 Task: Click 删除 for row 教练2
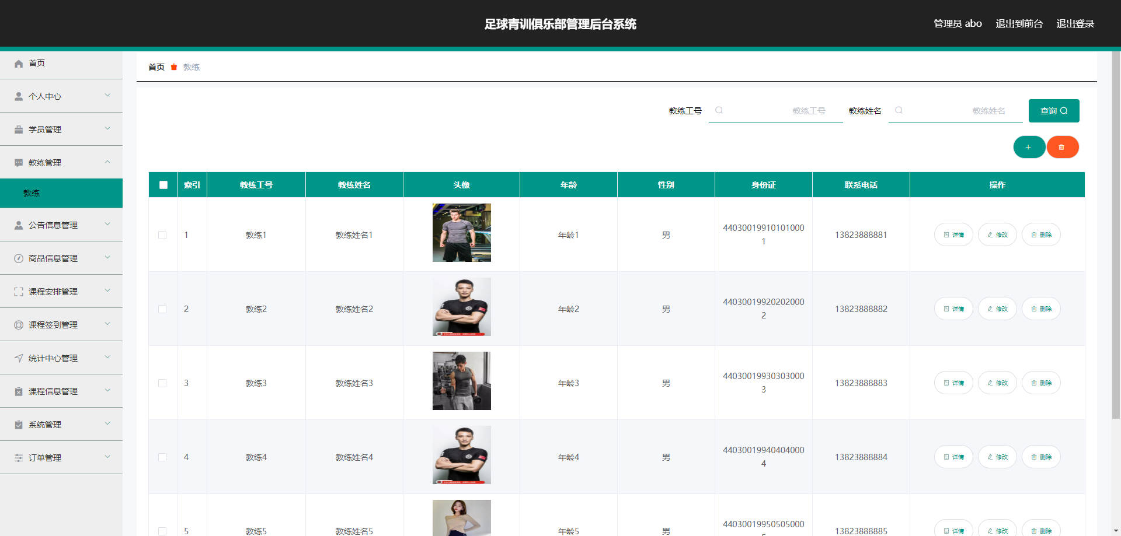(1041, 309)
